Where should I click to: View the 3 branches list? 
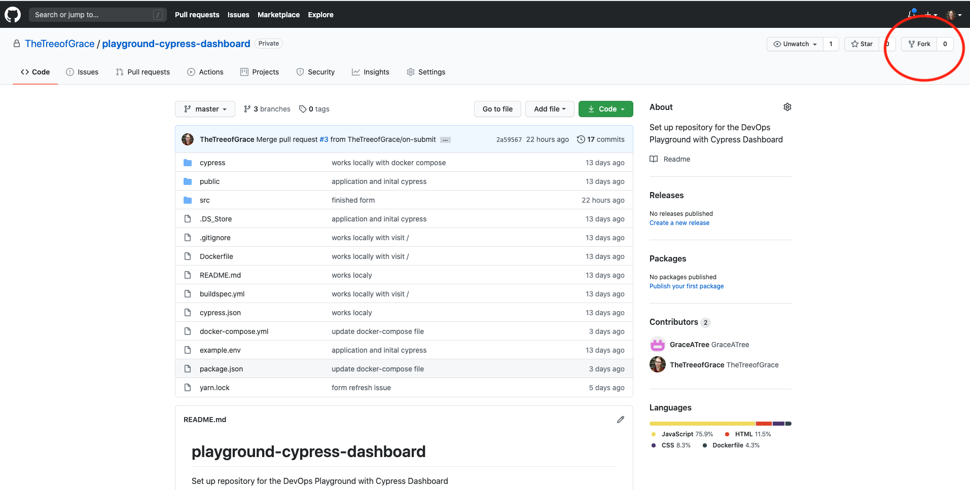pyautogui.click(x=267, y=109)
